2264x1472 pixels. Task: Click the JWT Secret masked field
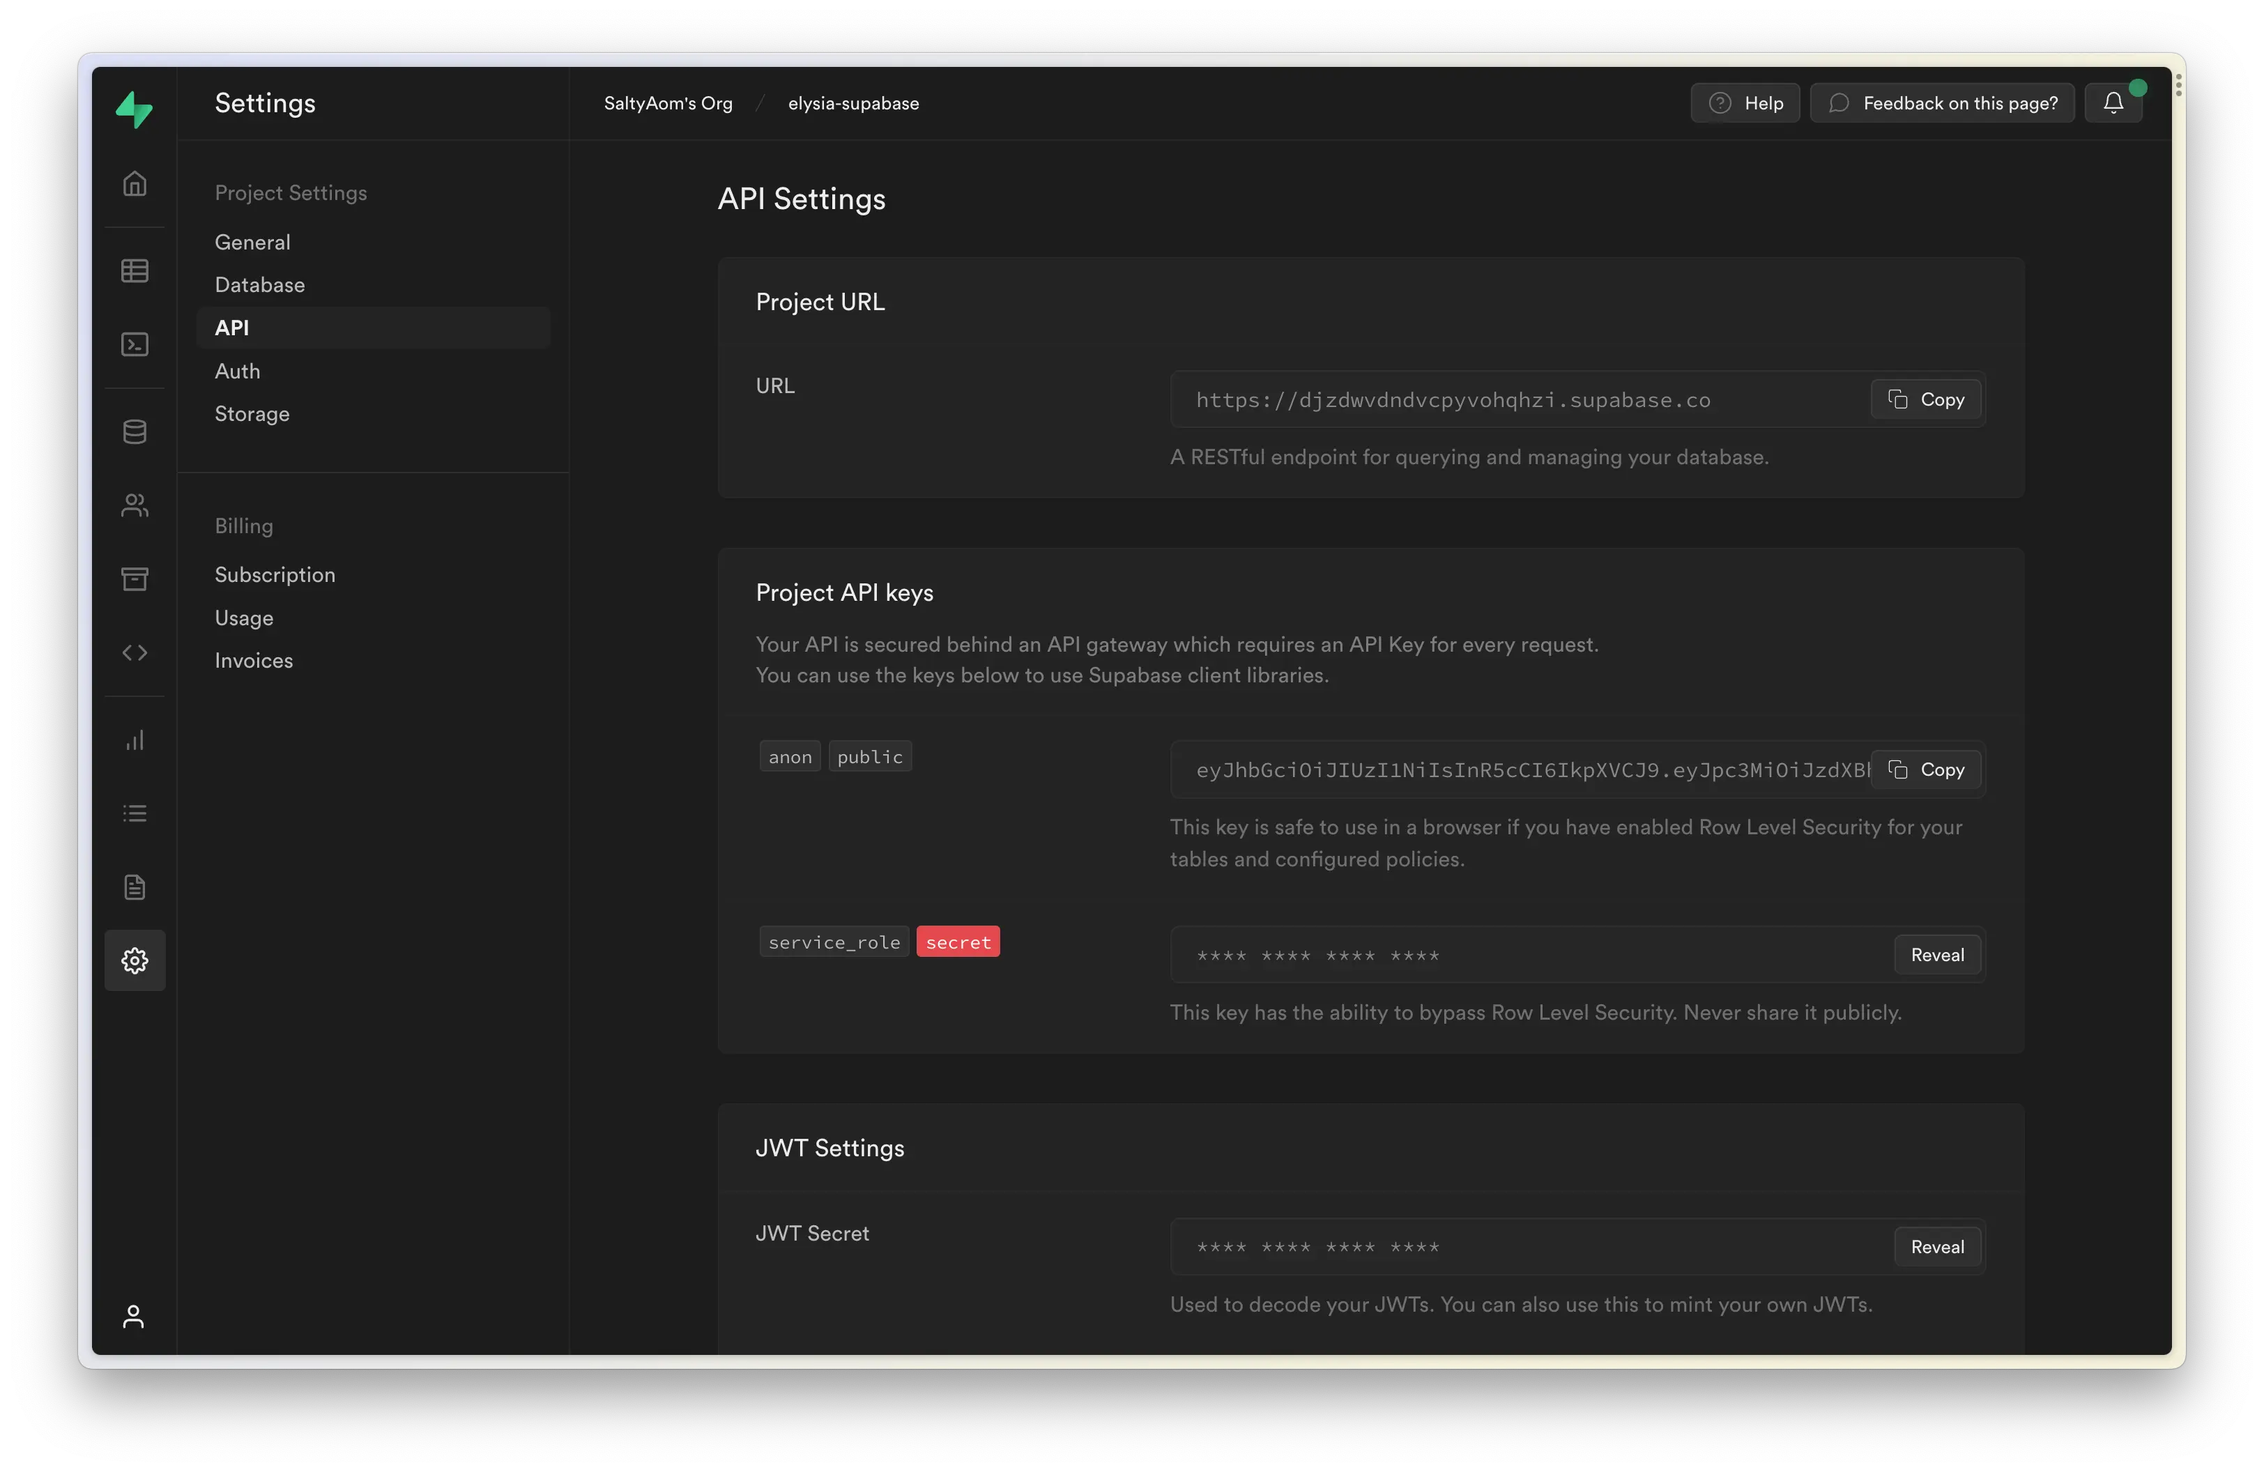coord(1577,1247)
